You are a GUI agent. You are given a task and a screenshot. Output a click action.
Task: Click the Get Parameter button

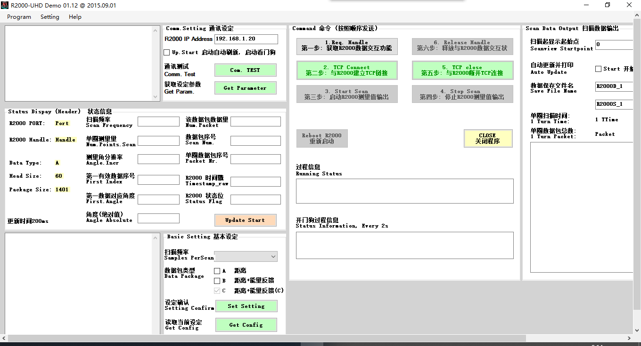245,88
